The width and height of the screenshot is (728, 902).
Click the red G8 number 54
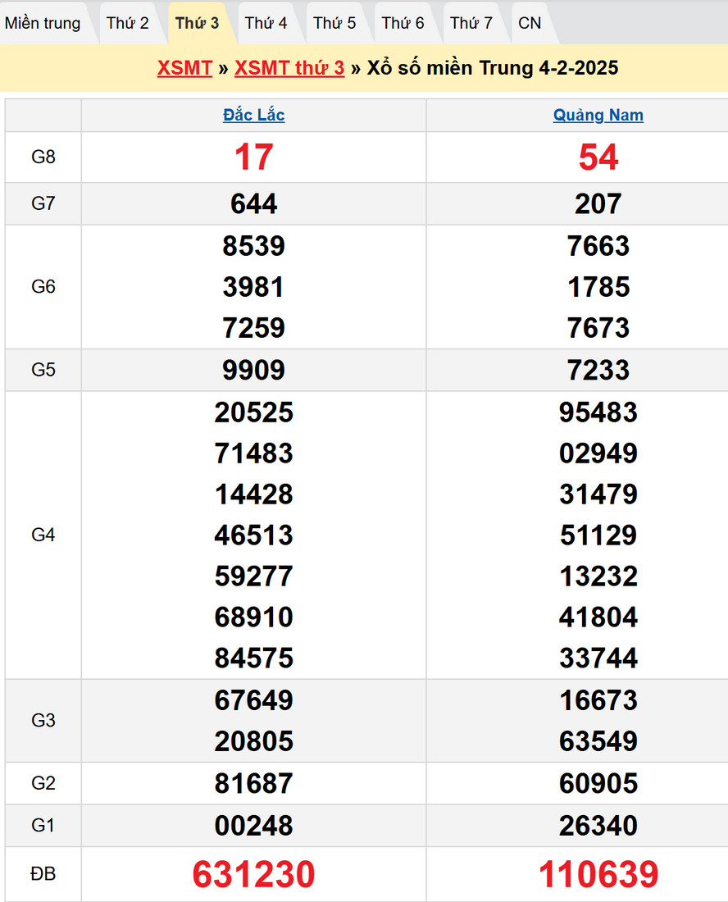598,157
